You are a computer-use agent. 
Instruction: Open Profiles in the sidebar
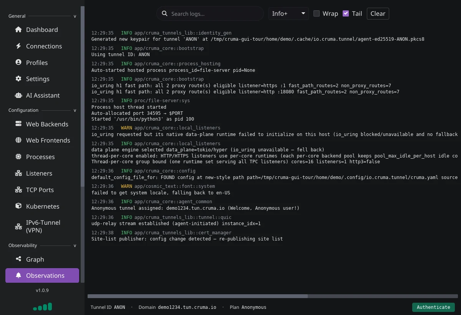(x=42, y=63)
